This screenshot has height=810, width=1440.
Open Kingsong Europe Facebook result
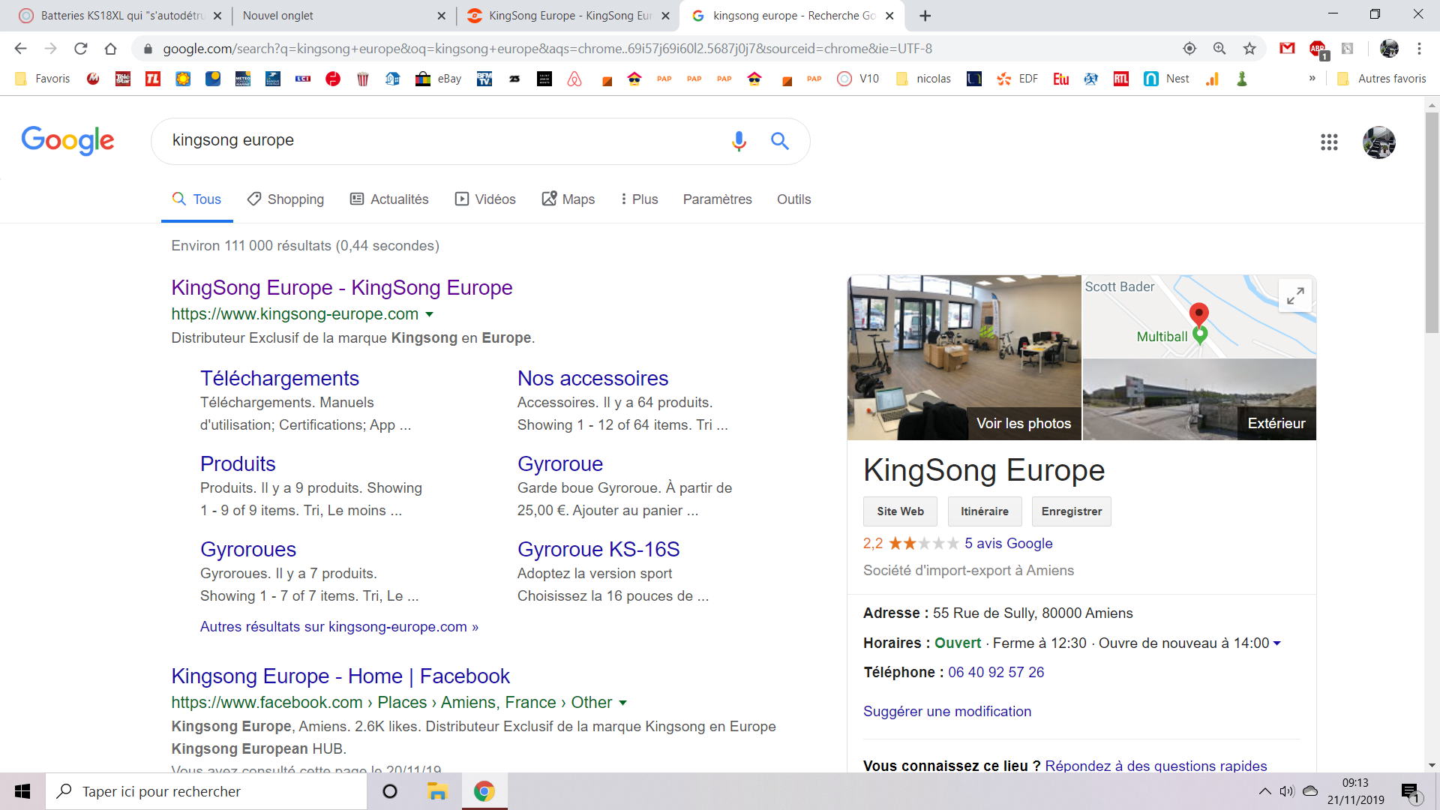coord(340,676)
